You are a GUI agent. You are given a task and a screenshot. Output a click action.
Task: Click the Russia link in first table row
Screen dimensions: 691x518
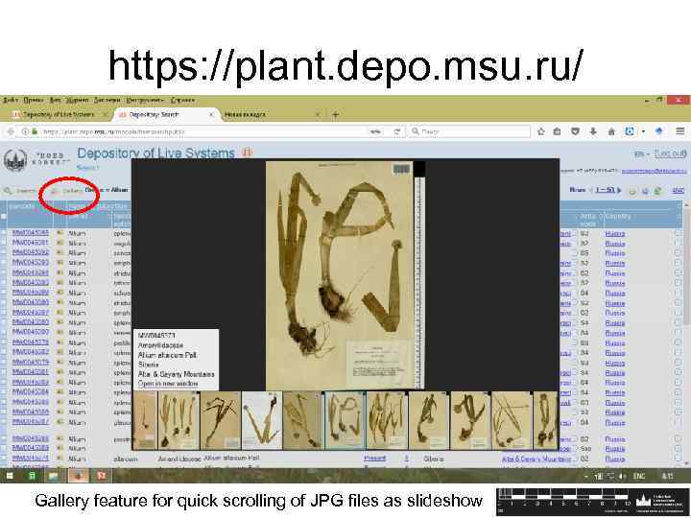click(x=615, y=233)
